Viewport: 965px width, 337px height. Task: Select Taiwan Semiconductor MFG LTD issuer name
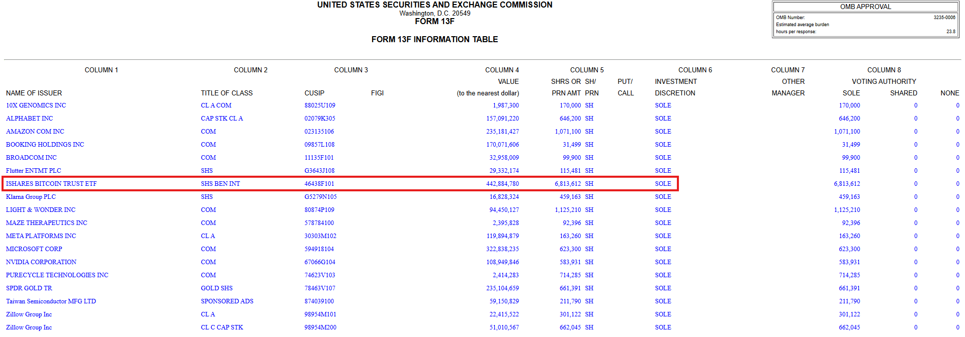click(x=51, y=301)
